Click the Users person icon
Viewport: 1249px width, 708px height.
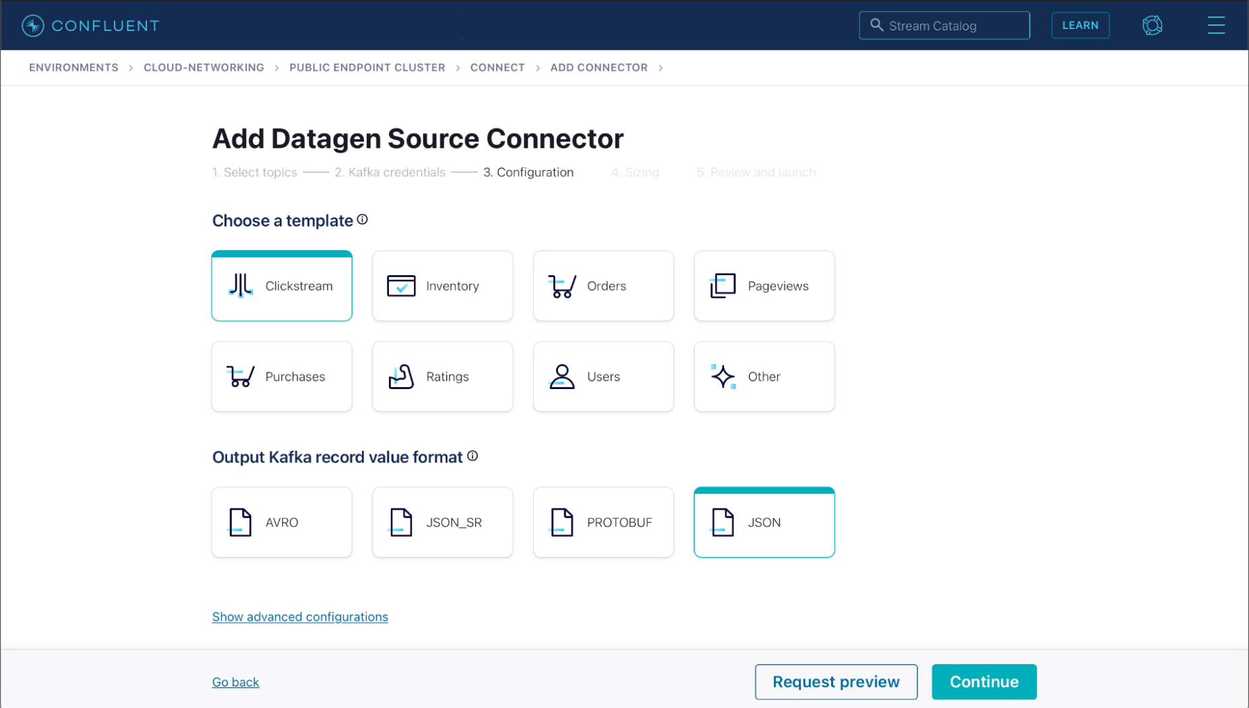pyautogui.click(x=562, y=376)
